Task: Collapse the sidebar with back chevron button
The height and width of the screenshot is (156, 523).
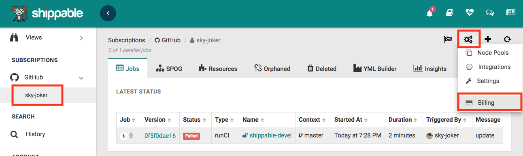Action: click(x=108, y=13)
